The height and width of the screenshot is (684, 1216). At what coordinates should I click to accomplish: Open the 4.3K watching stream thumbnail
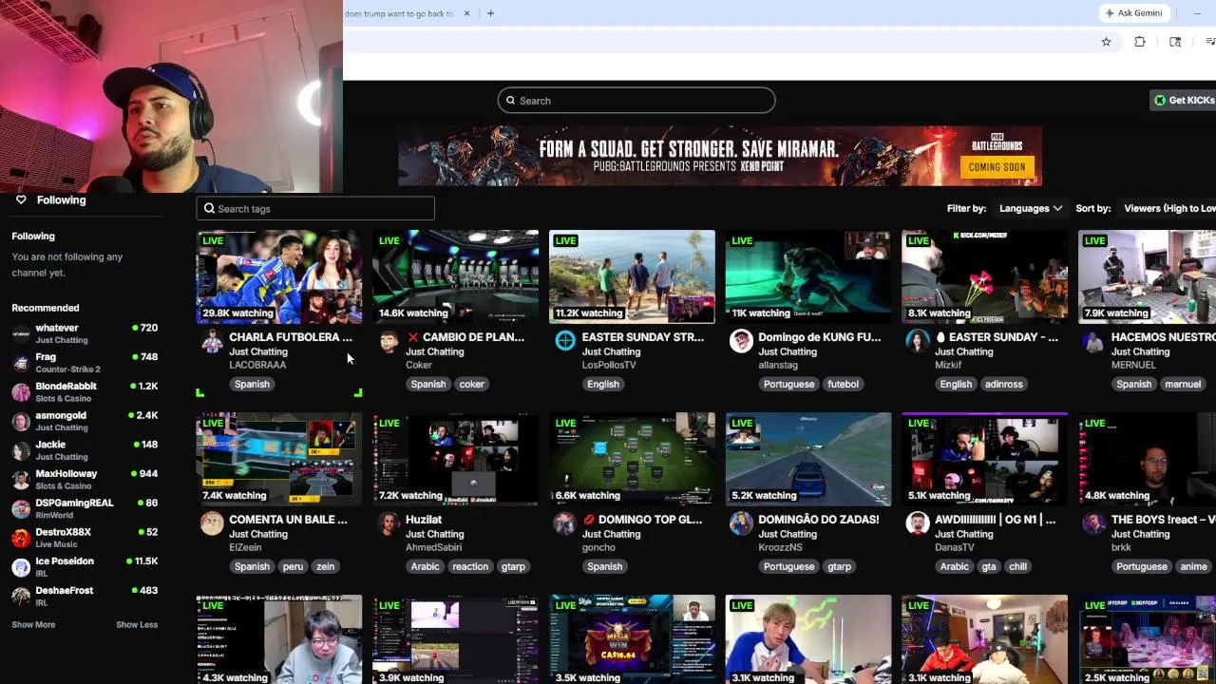(x=279, y=639)
